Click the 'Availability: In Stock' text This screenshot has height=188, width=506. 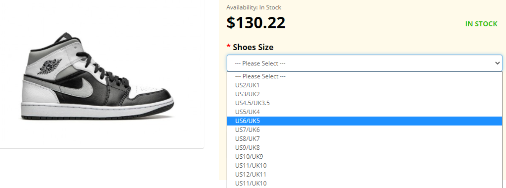(x=253, y=7)
